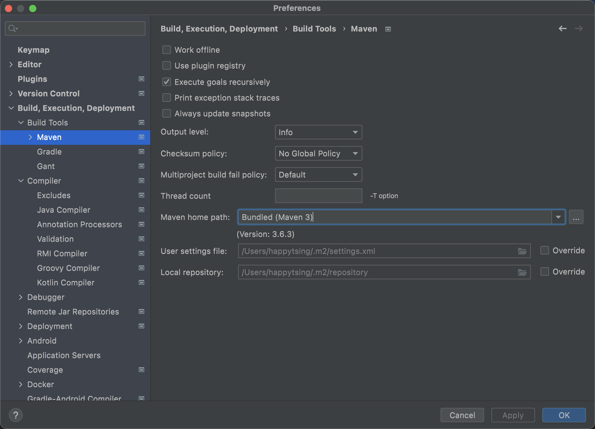
Task: Select Keymap in the settings tree
Action: [34, 50]
